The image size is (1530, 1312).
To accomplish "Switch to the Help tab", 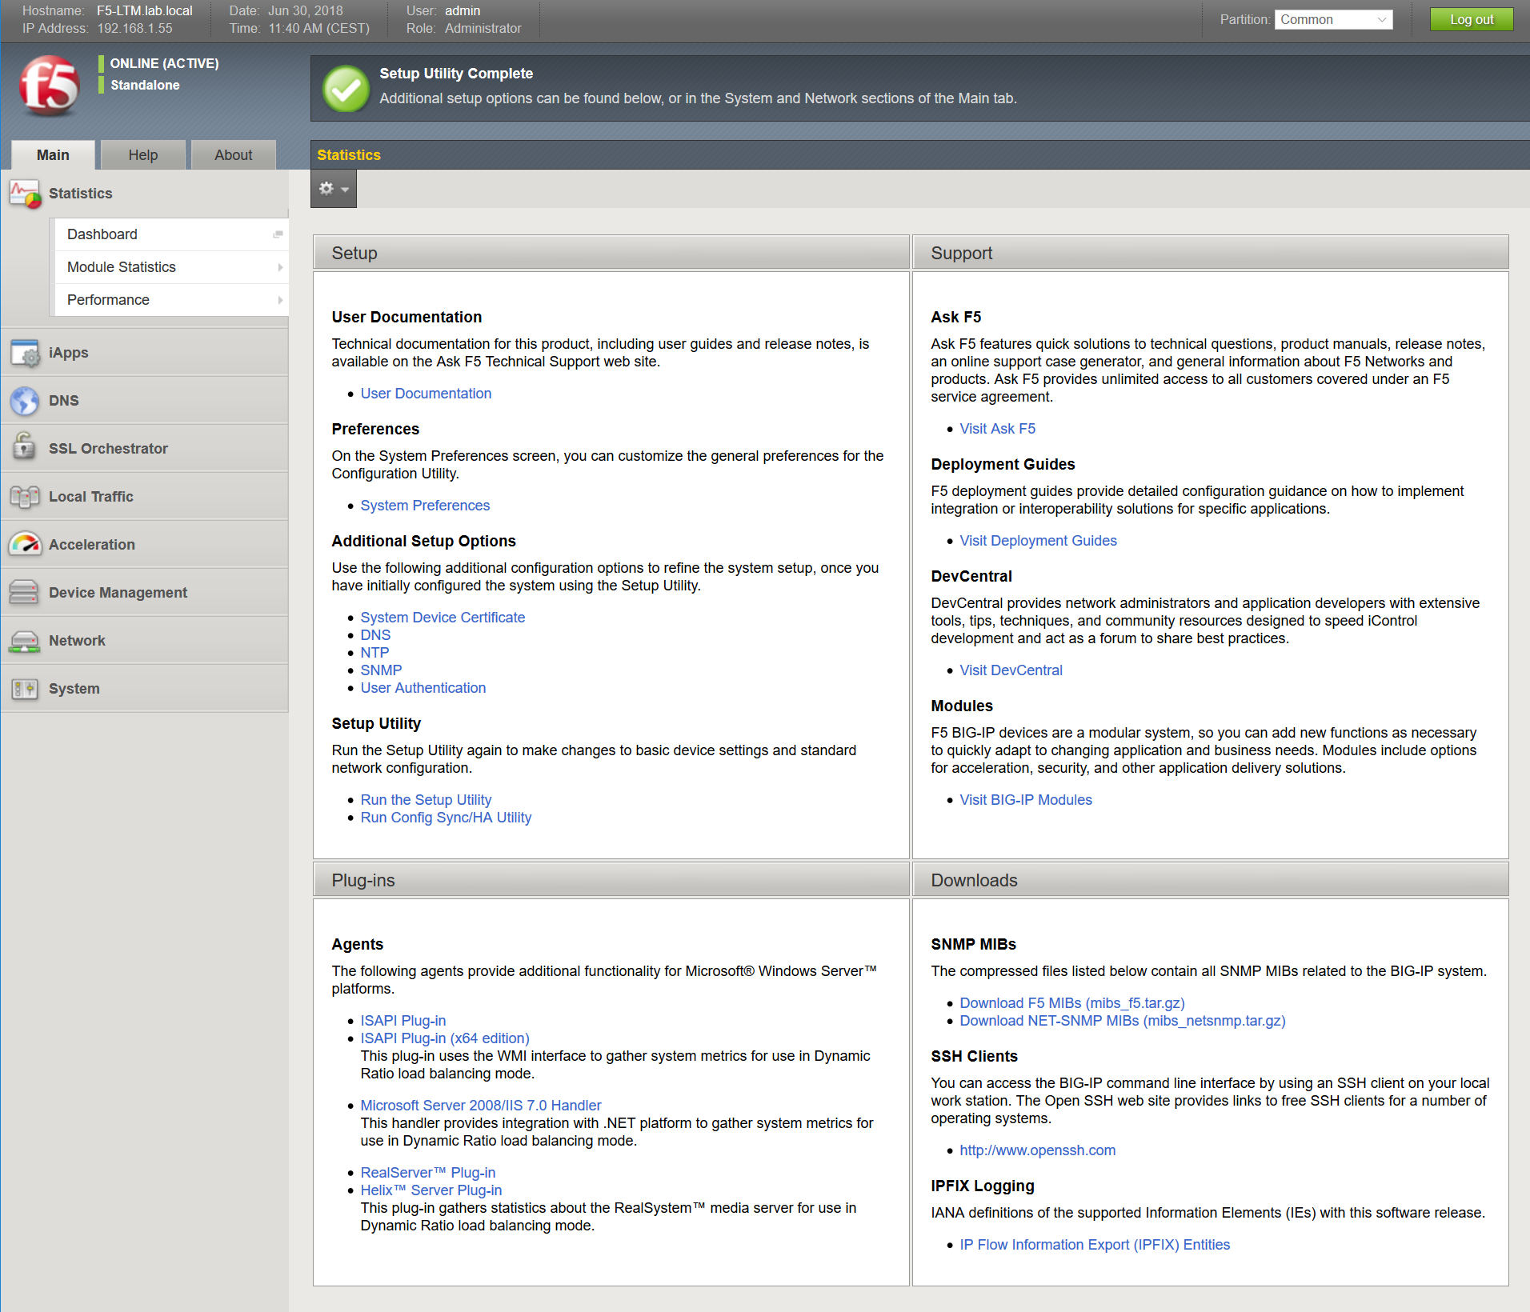I will [x=143, y=155].
